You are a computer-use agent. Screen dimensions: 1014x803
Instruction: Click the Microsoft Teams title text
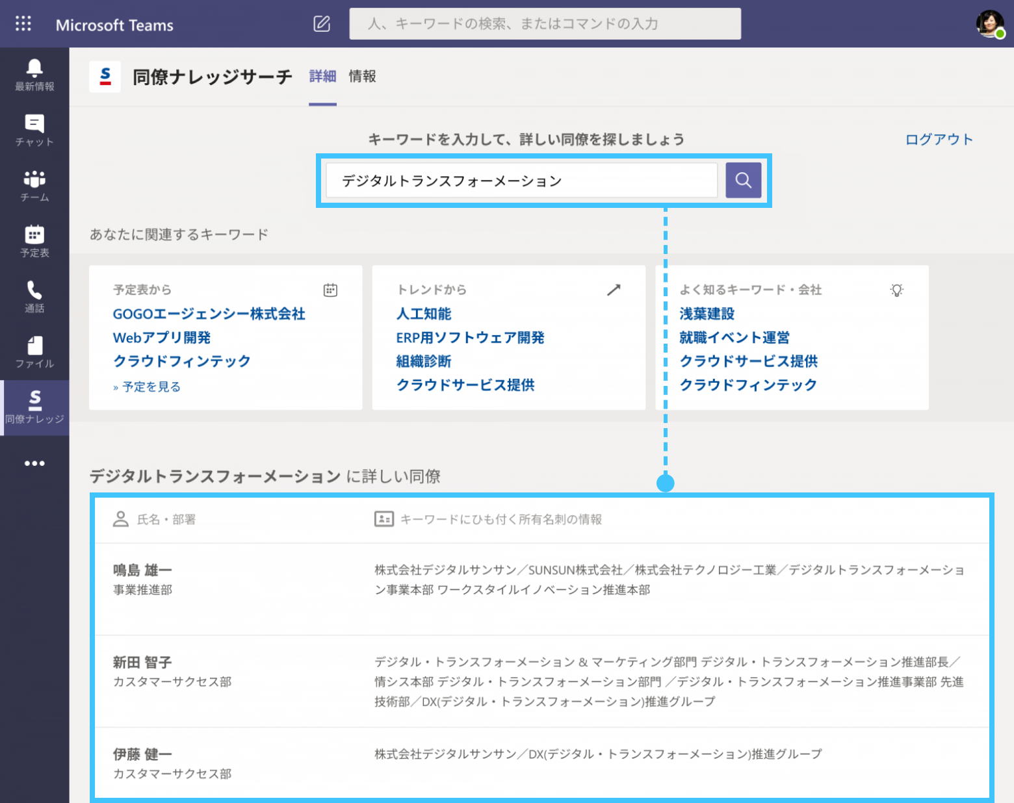click(x=114, y=25)
